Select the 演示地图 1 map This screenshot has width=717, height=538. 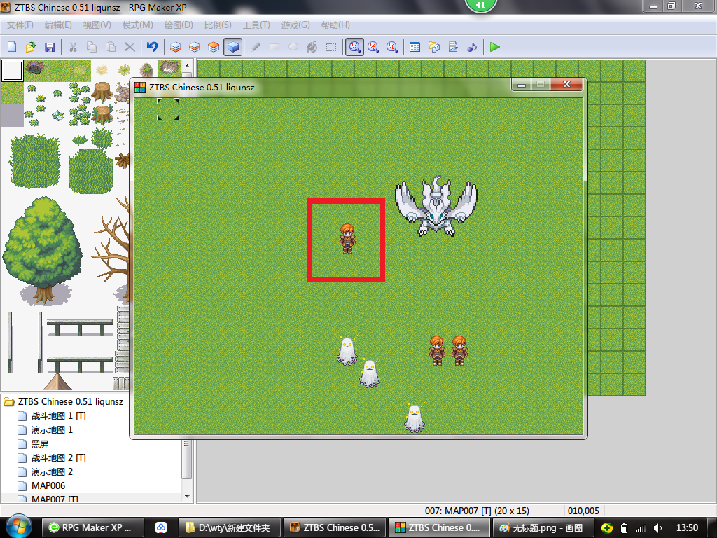click(x=52, y=430)
